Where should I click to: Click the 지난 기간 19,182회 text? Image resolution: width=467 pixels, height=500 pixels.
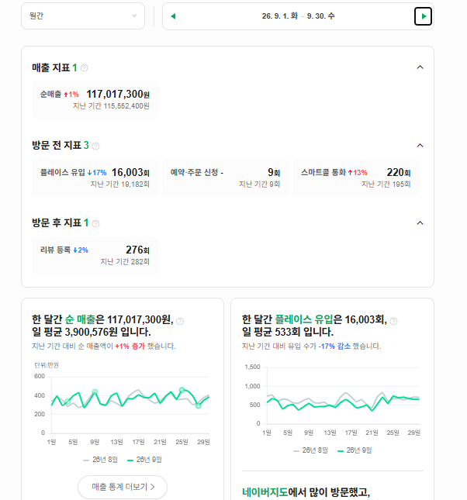click(119, 184)
